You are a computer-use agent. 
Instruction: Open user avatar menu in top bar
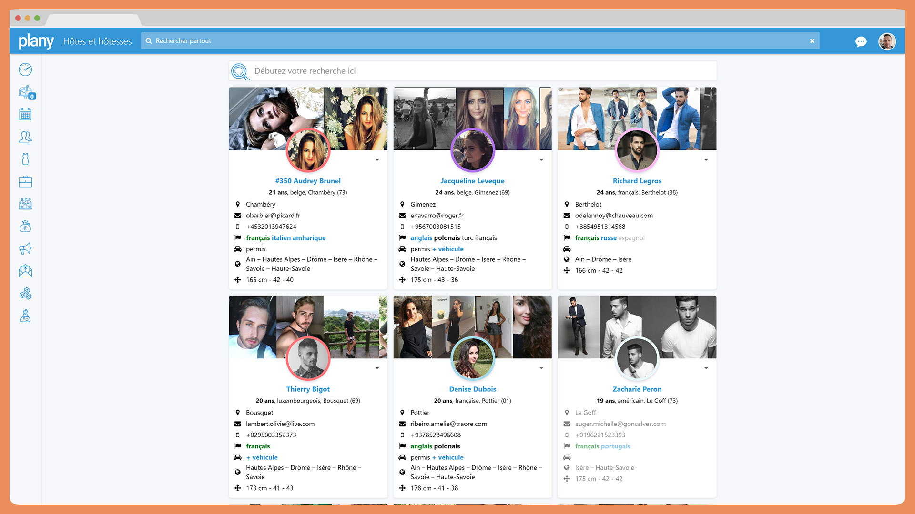[x=887, y=42]
